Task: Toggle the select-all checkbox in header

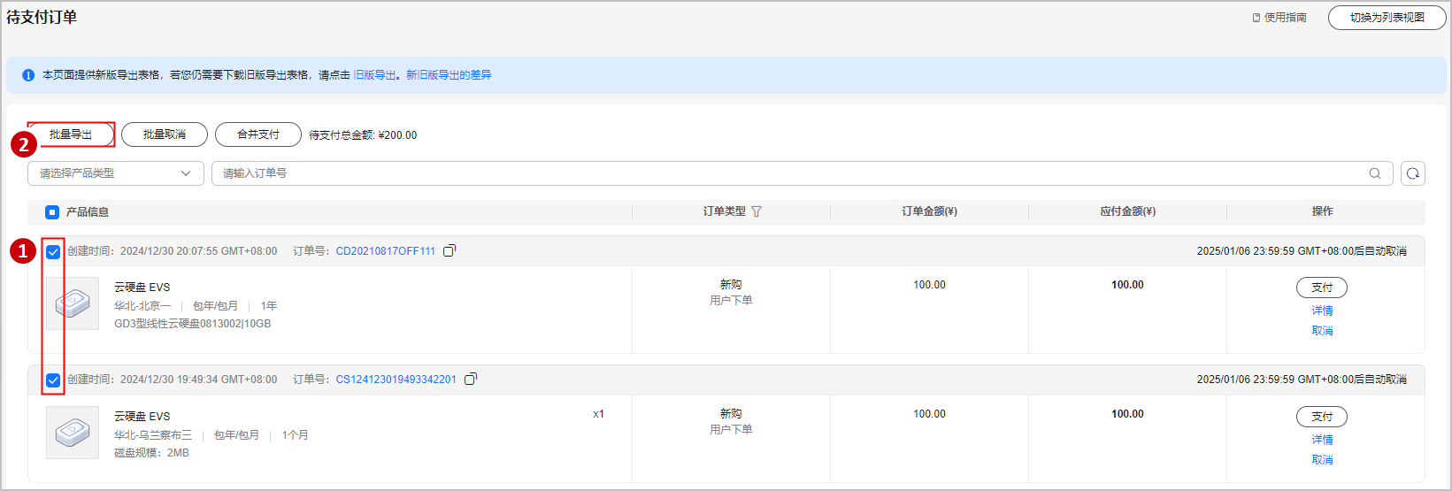Action: [52, 212]
